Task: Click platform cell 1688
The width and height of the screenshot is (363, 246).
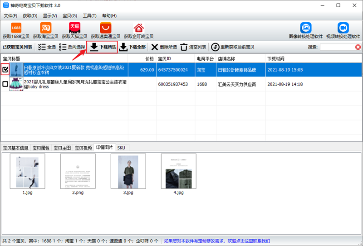Action: point(202,84)
